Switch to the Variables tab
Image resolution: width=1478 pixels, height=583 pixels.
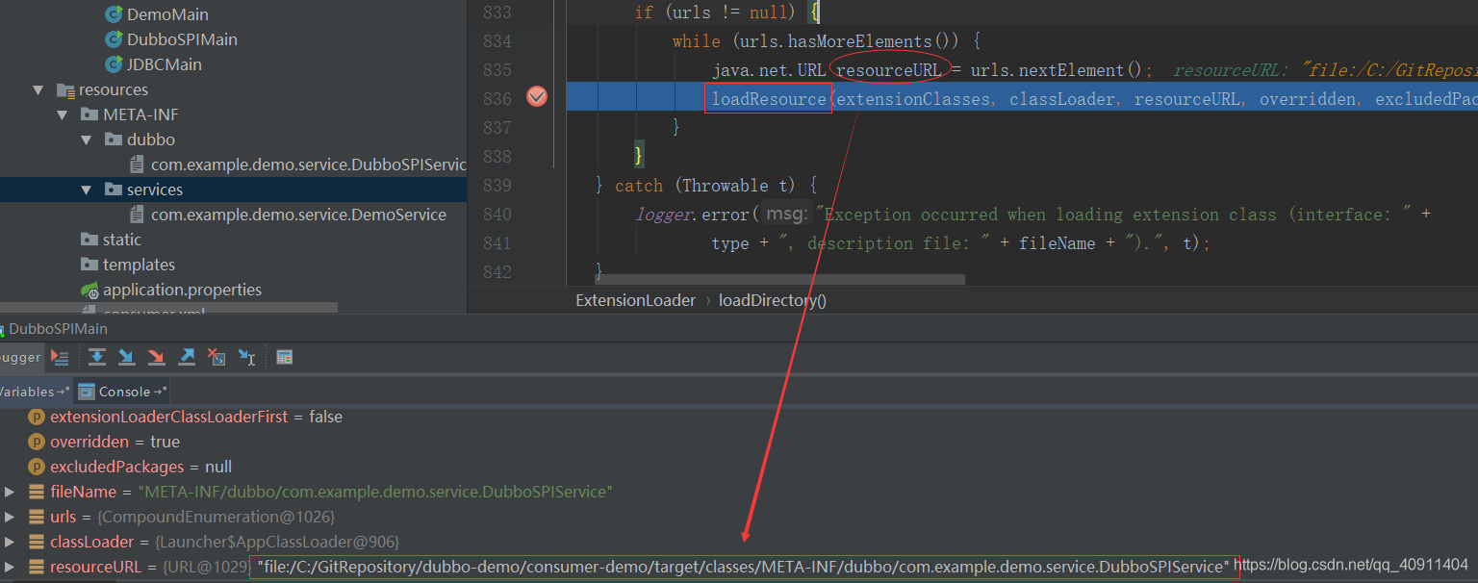34,392
